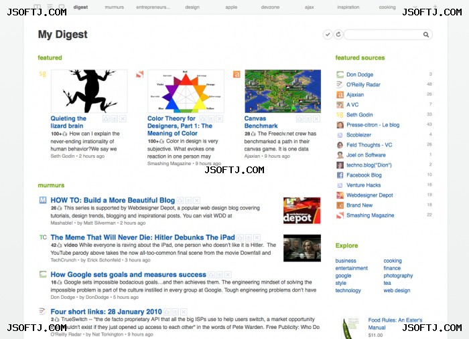
Task: Open the devzone tab
Action: (270, 7)
